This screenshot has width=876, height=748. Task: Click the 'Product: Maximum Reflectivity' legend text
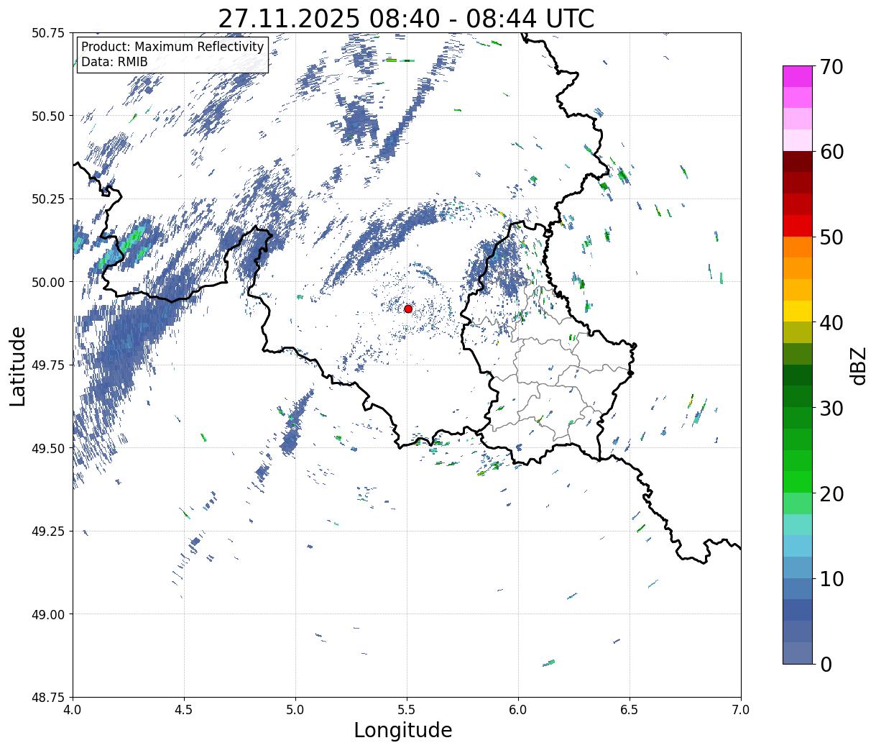coord(172,47)
